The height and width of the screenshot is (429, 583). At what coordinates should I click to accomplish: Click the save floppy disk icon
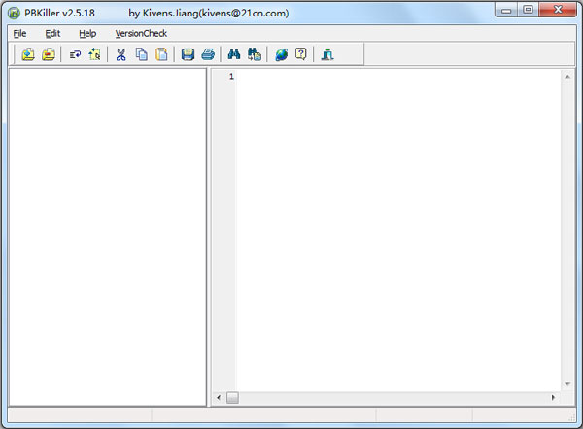click(188, 54)
